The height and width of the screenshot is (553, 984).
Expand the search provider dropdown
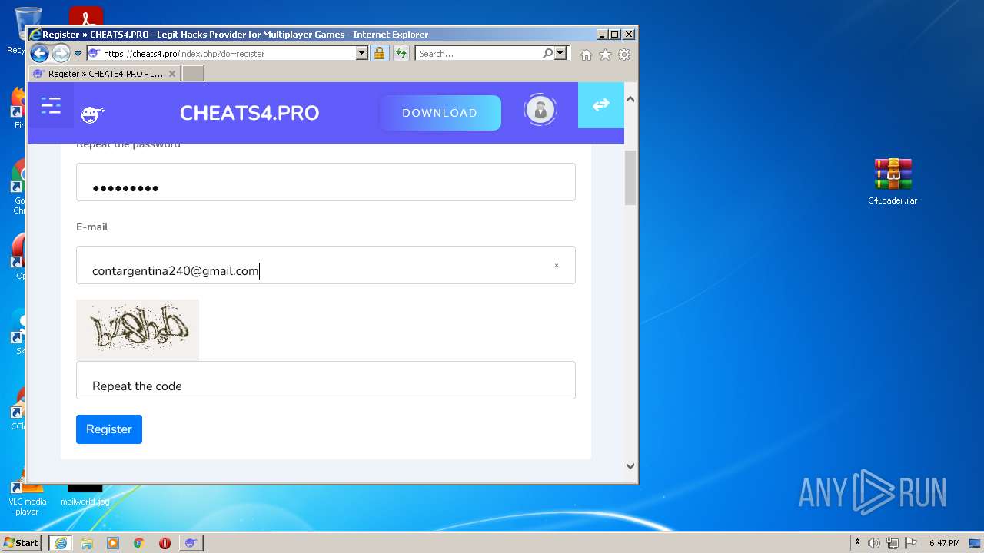pos(560,53)
